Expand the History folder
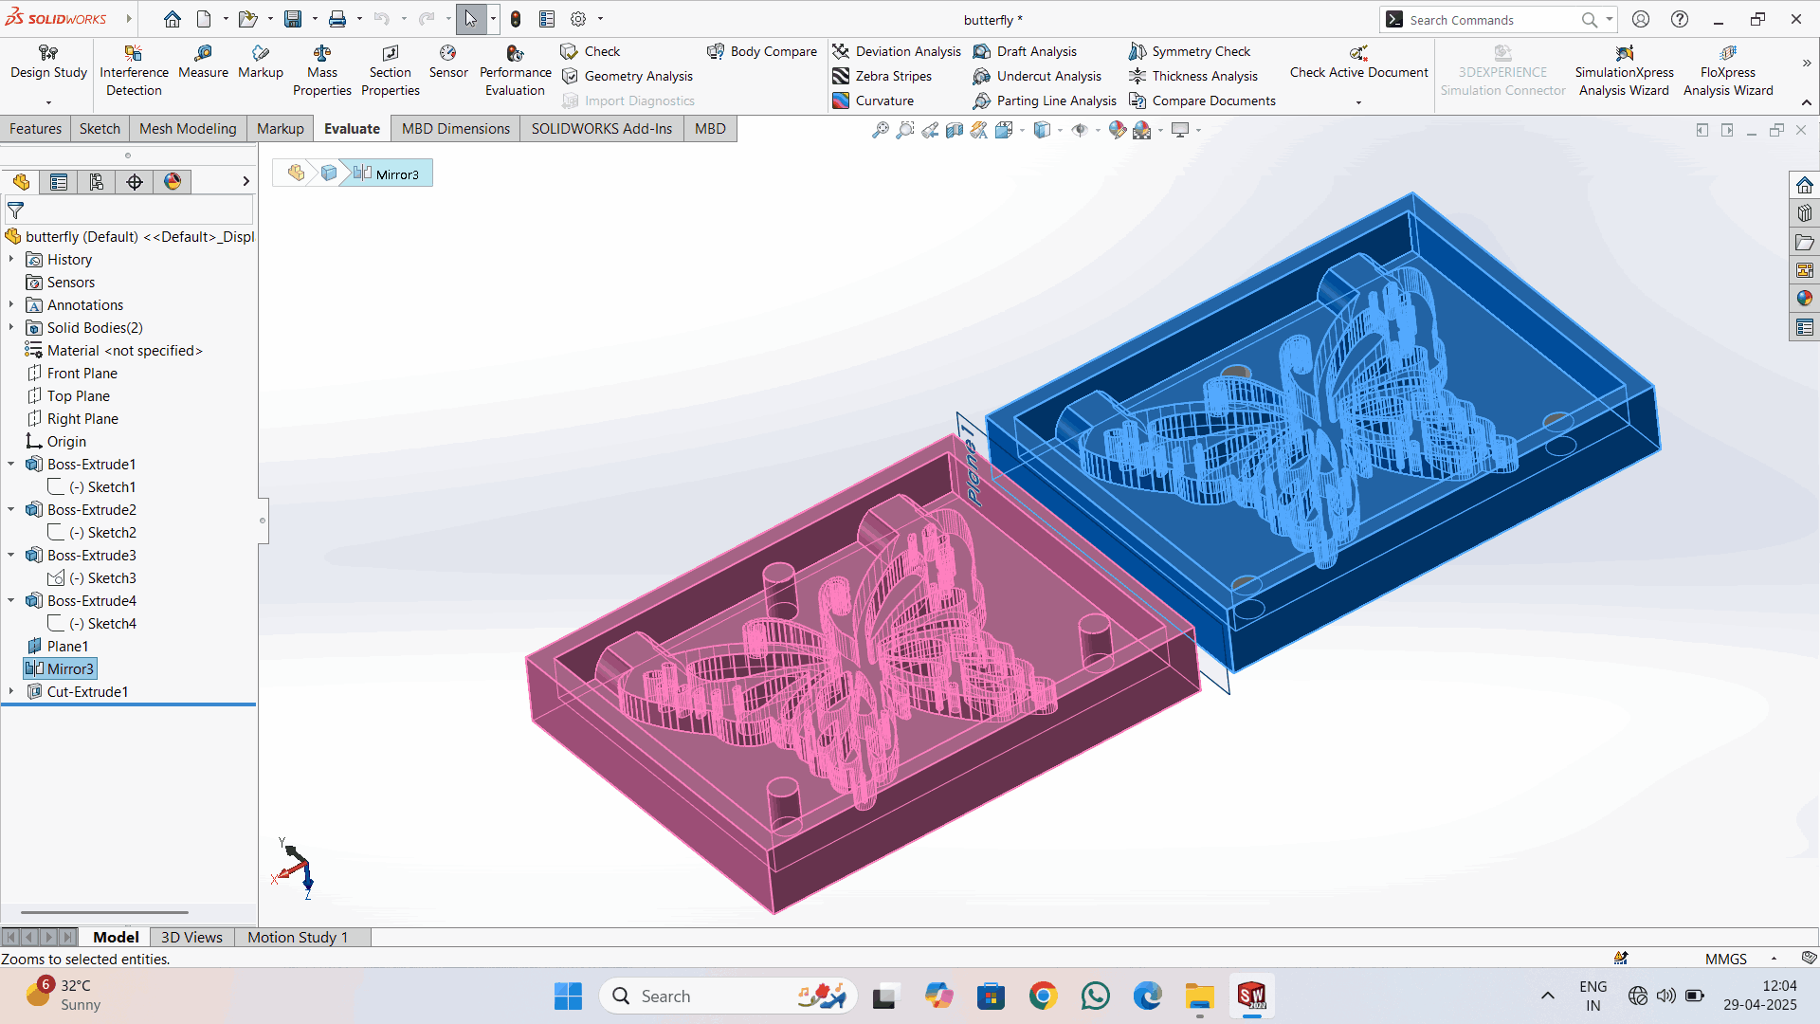 point(11,259)
